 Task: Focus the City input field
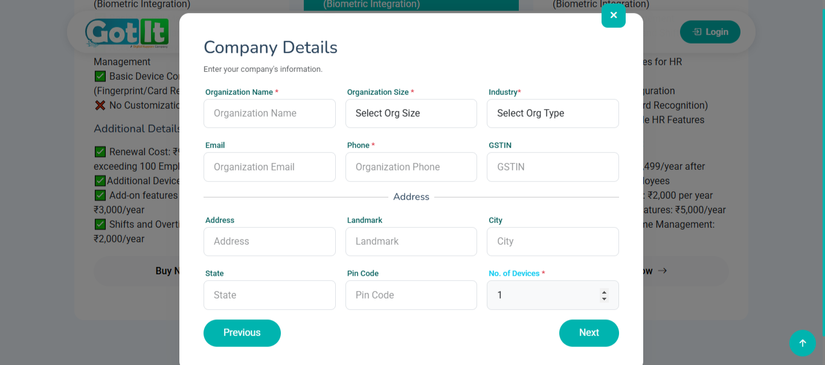[x=552, y=242]
